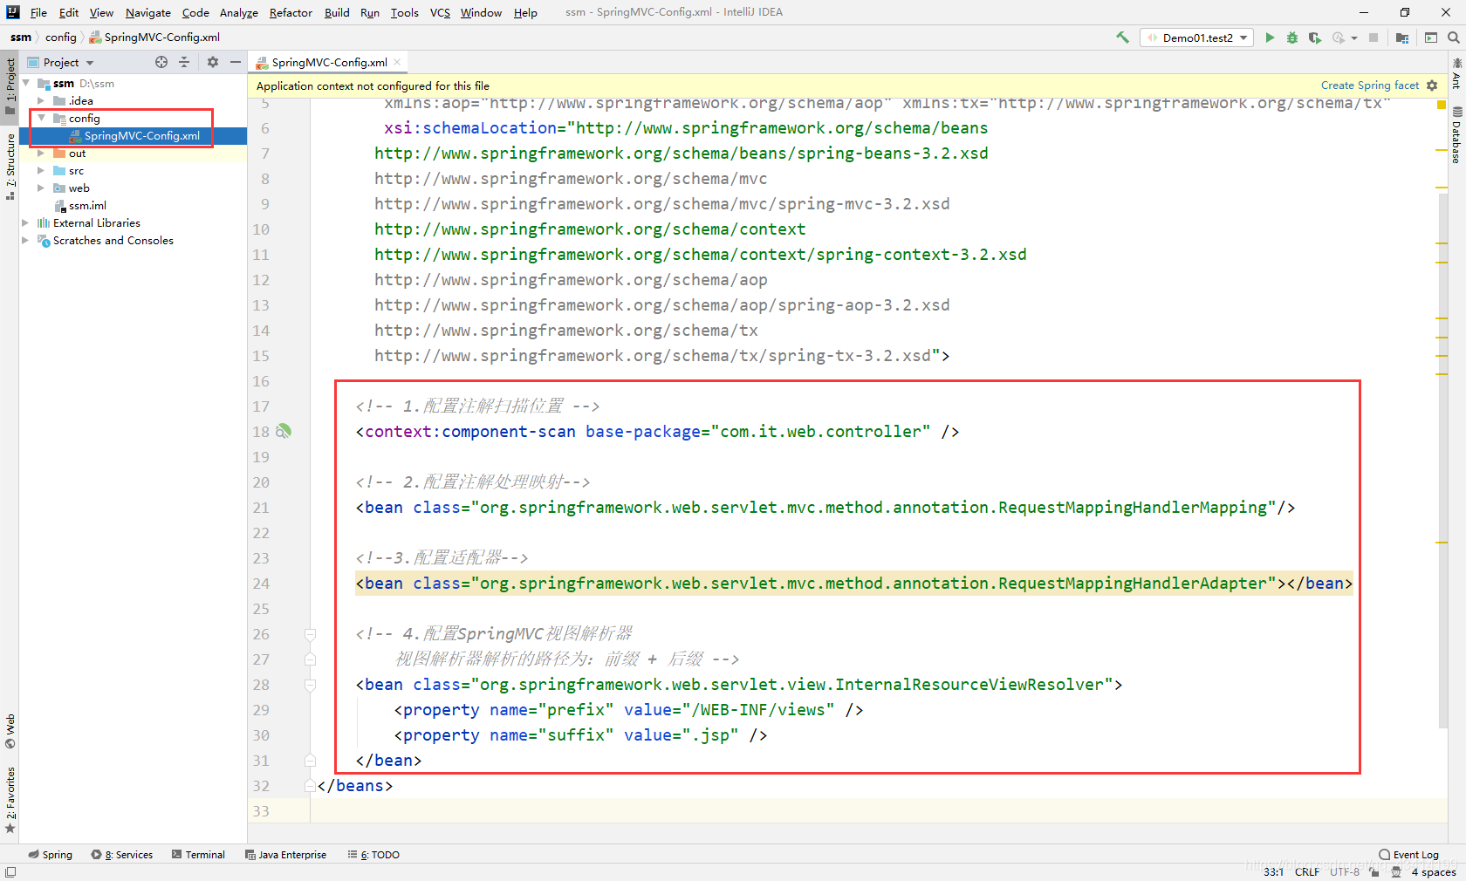
Task: Open the Refactor menu
Action: (x=291, y=12)
